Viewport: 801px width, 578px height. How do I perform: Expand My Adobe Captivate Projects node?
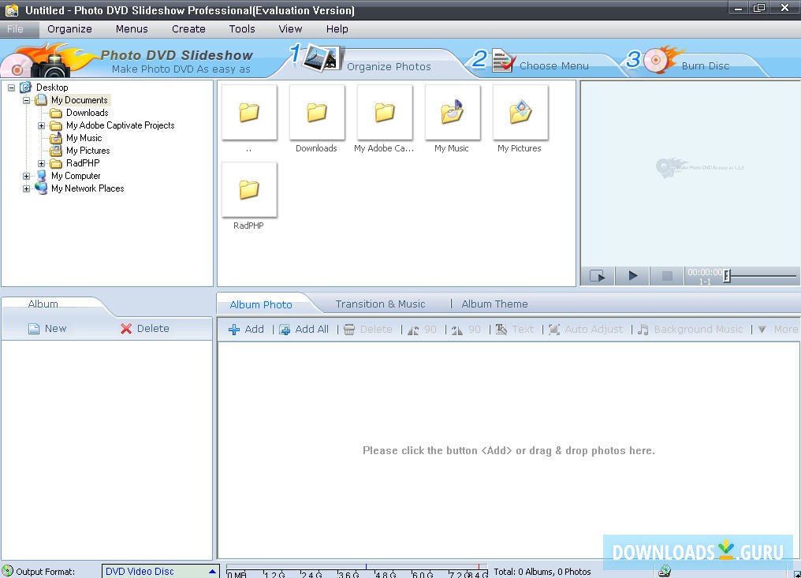[x=41, y=125]
